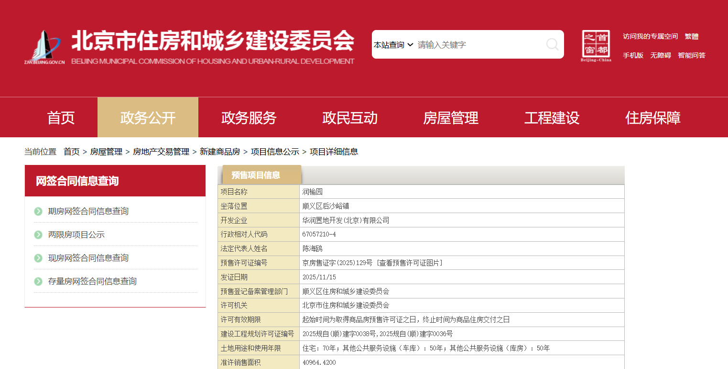The width and height of the screenshot is (728, 369).
Task: Select the 预售项目信息 tab header
Action: (256, 175)
